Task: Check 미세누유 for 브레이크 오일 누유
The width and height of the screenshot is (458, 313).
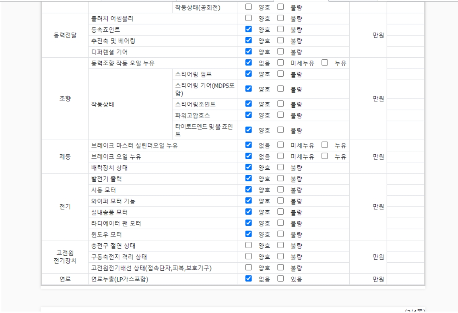Action: click(281, 156)
